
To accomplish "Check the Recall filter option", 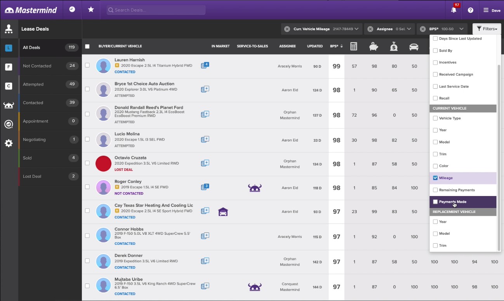I will pos(435,98).
